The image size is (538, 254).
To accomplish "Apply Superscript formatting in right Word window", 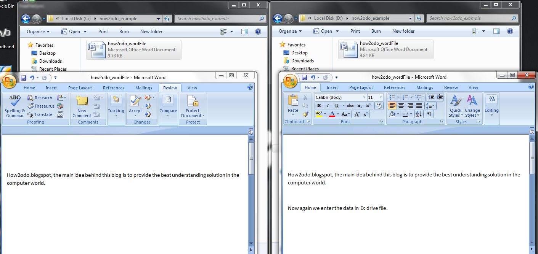I will [368, 106].
